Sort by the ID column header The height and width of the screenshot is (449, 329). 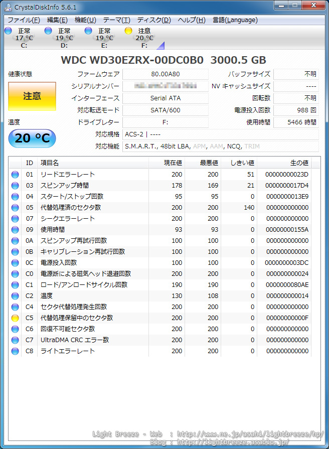[x=30, y=163]
